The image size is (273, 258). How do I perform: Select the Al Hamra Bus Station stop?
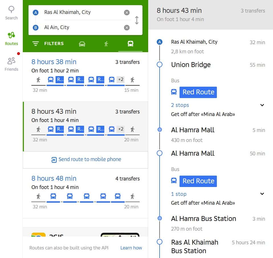point(203,219)
